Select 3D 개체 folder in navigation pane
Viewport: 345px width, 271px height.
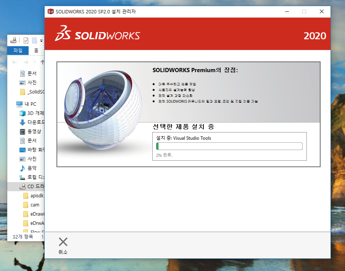point(32,113)
